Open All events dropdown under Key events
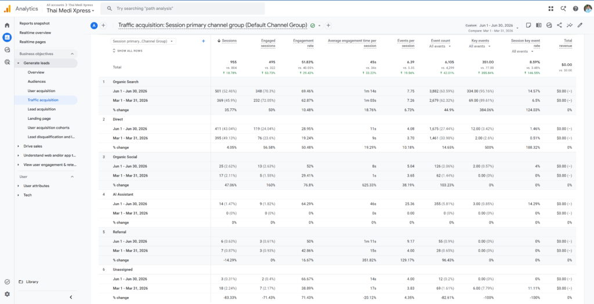 (x=480, y=46)
